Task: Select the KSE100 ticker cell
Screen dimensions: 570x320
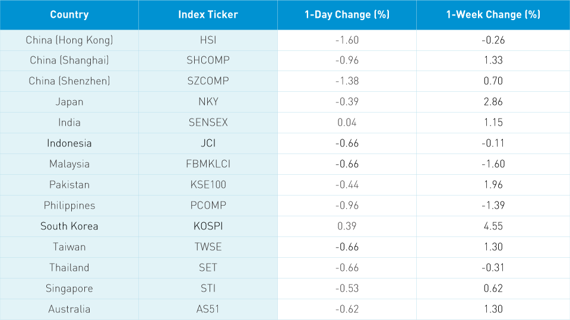Action: point(208,185)
